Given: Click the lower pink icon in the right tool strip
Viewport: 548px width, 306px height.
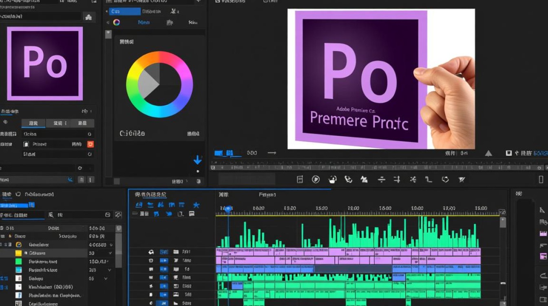Looking at the screenshot, I should (543, 256).
